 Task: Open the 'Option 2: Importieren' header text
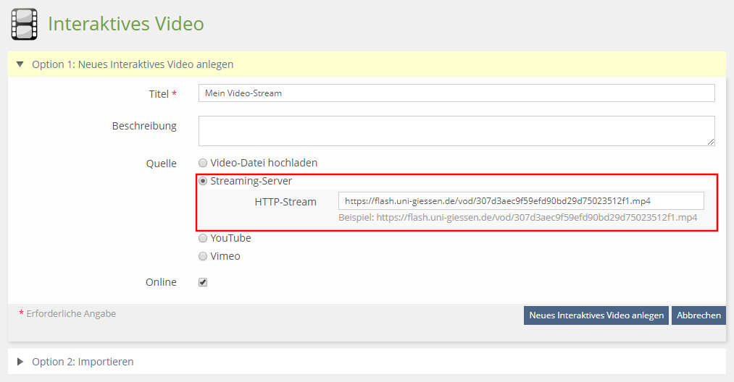click(x=83, y=362)
